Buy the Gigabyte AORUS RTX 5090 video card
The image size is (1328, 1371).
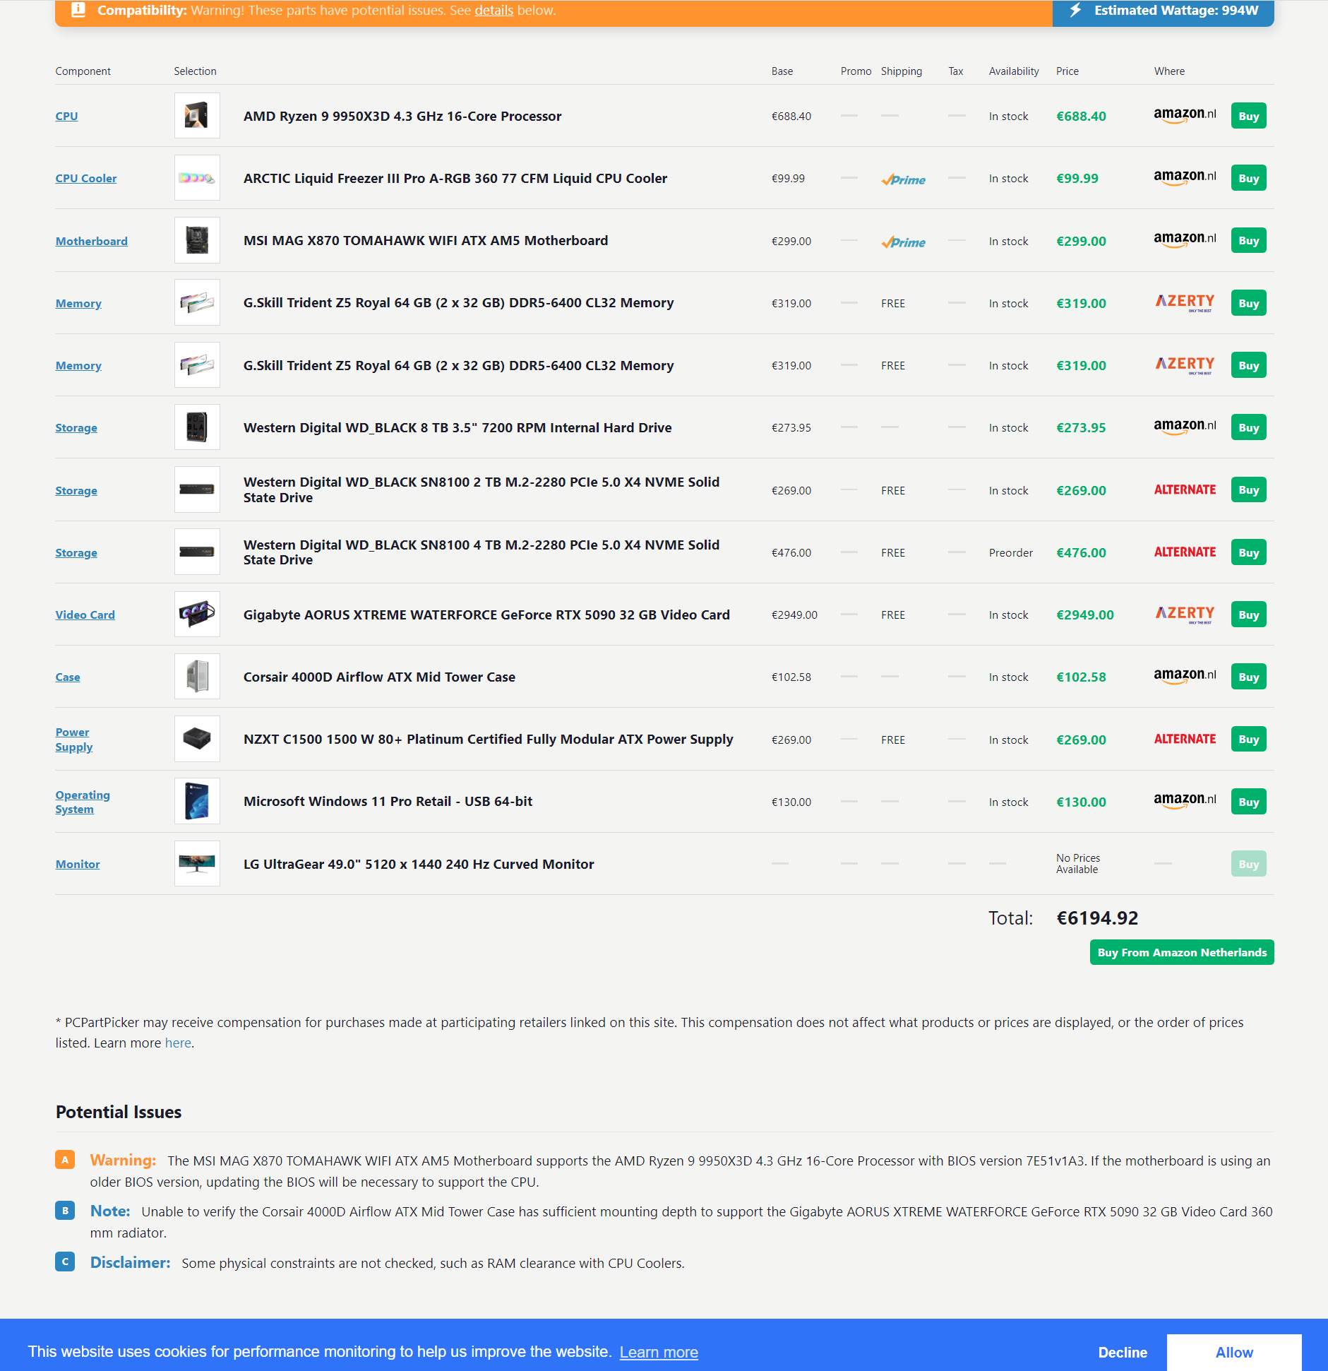pyautogui.click(x=1248, y=615)
